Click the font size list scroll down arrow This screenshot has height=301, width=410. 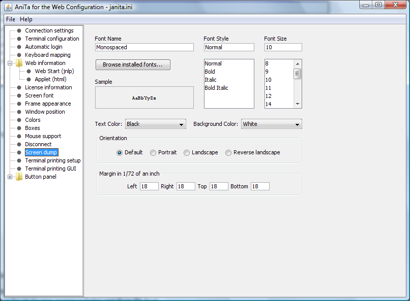point(298,104)
